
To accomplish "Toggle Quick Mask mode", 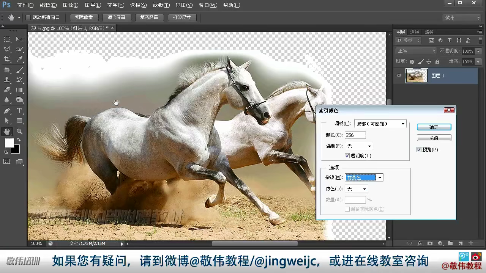I will tap(7, 162).
